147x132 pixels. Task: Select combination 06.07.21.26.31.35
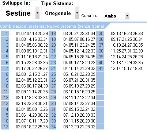click(79, 80)
